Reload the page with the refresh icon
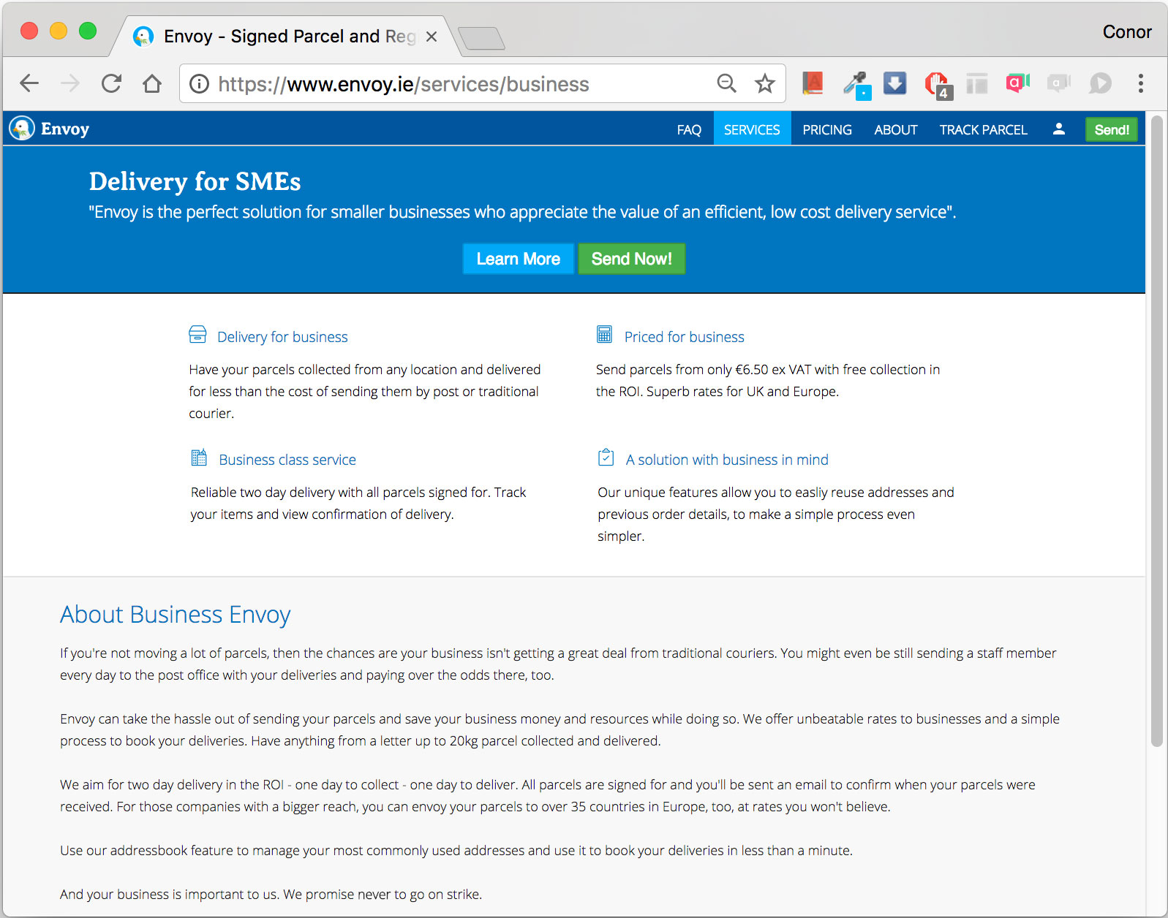 (111, 83)
